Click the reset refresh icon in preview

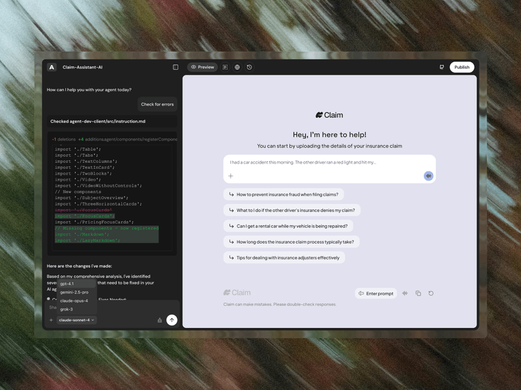(x=431, y=293)
